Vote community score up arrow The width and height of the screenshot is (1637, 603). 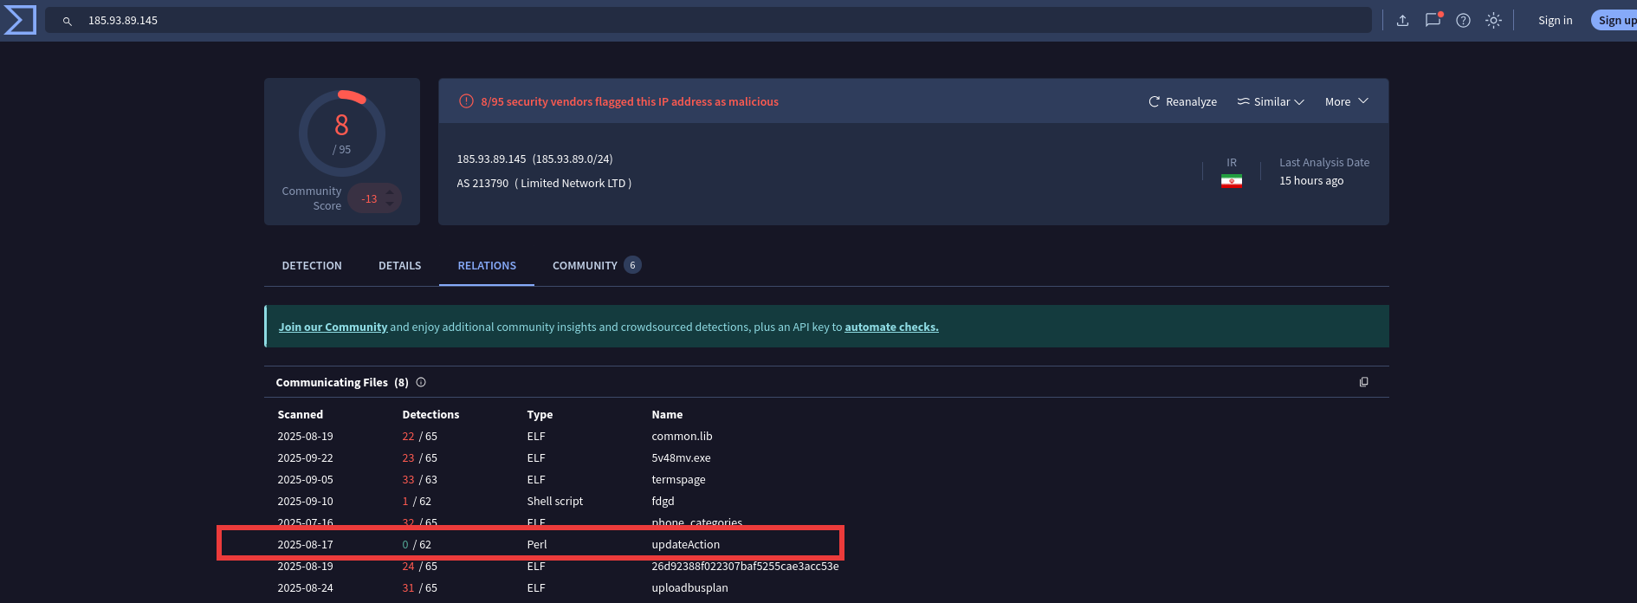390,191
